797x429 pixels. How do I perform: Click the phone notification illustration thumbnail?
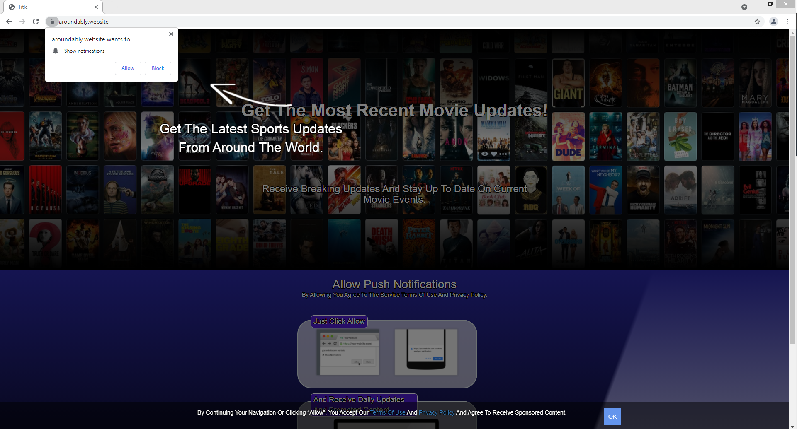426,352
